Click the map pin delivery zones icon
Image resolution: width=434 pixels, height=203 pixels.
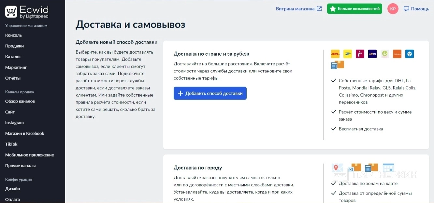pyautogui.click(x=337, y=168)
